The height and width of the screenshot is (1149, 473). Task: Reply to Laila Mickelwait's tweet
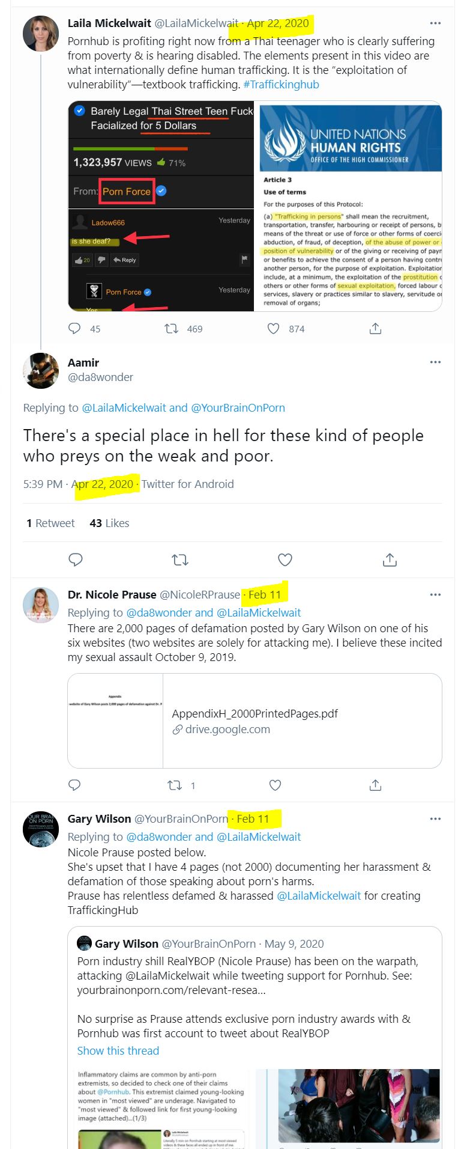tap(74, 328)
